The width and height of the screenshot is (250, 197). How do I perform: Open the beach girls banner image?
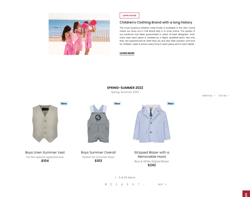[79, 34]
